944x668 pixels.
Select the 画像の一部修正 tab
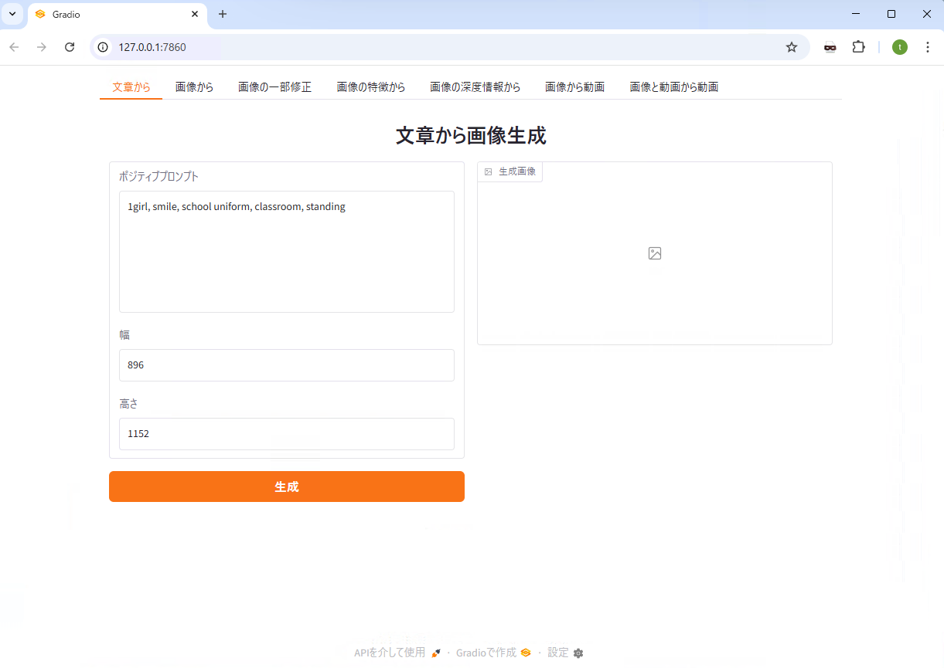[x=274, y=87]
